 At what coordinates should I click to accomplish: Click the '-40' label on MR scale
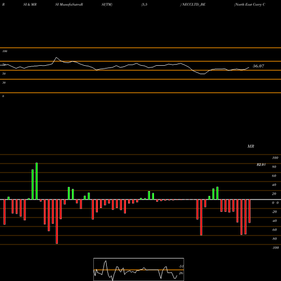(x=274, y=221)
